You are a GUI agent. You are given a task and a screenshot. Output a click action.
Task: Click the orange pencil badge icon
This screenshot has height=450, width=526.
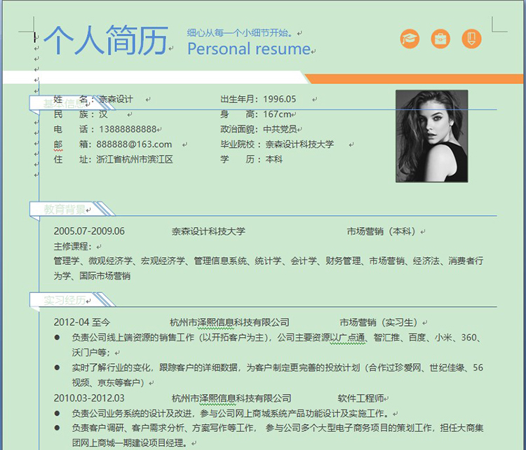pos(471,39)
